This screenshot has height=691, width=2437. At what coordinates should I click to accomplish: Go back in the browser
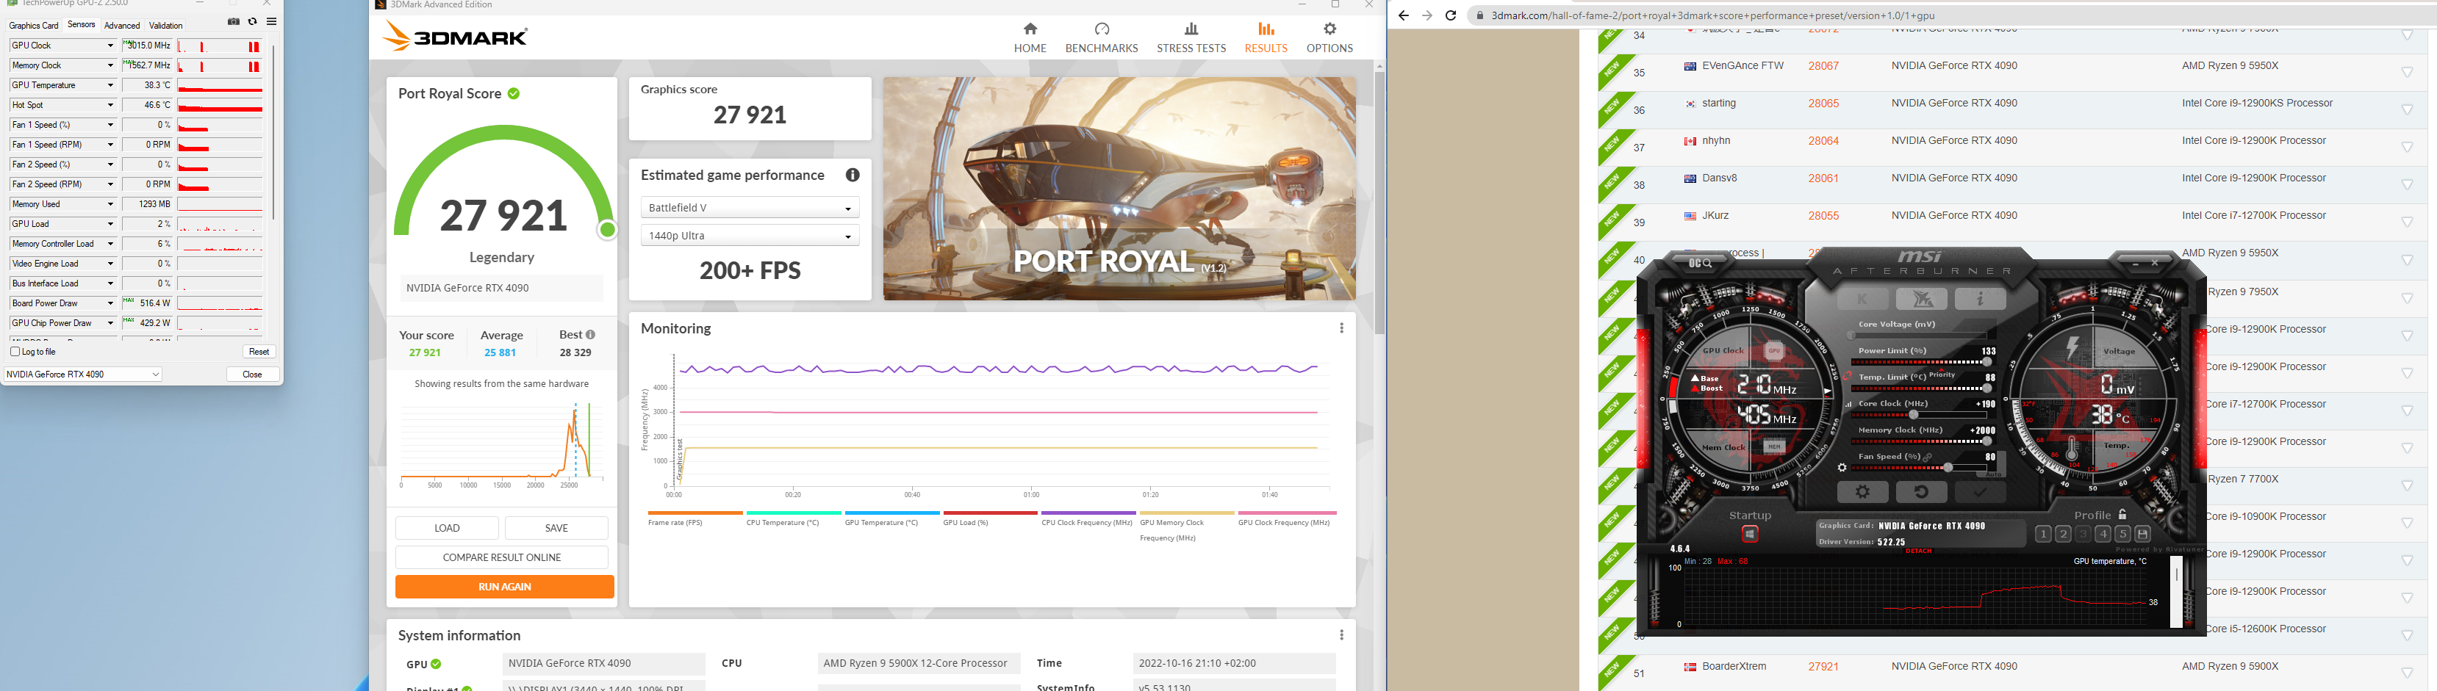click(1403, 15)
